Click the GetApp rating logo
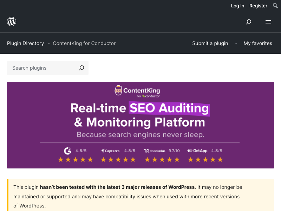Viewport: 281px width, 211px height. tap(197, 151)
